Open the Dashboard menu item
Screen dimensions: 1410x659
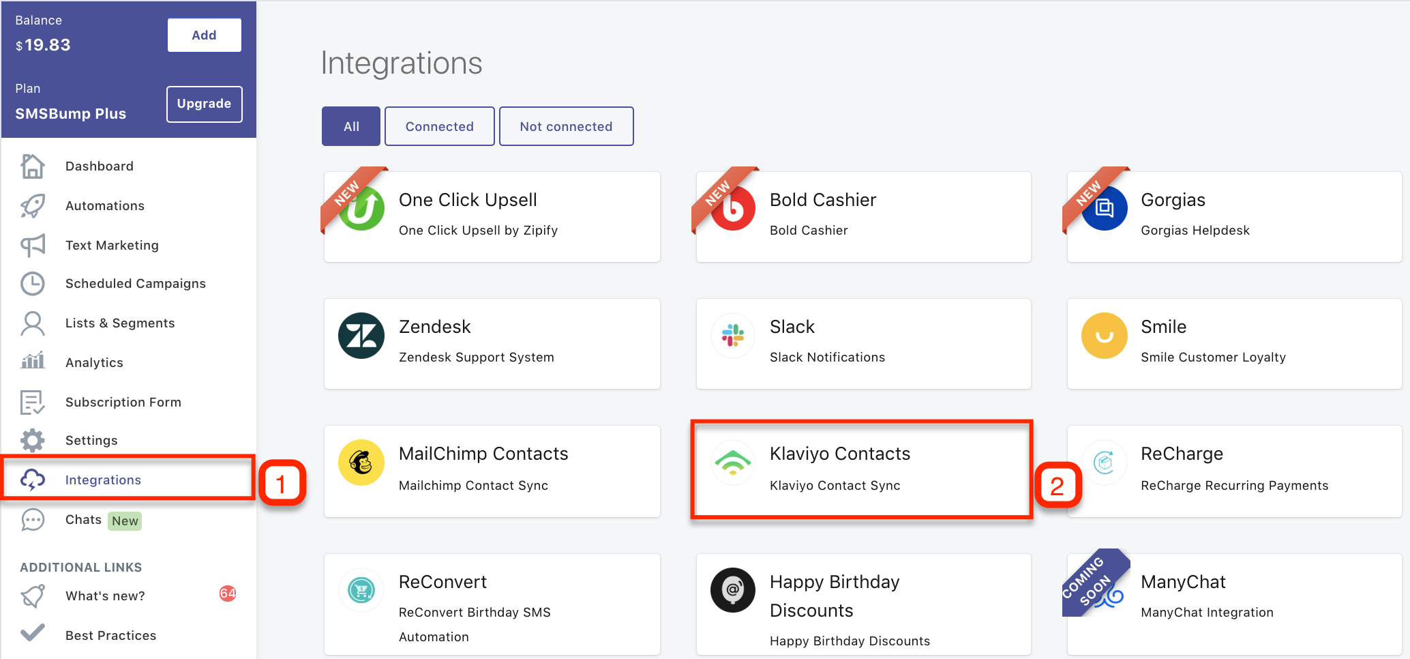coord(100,166)
